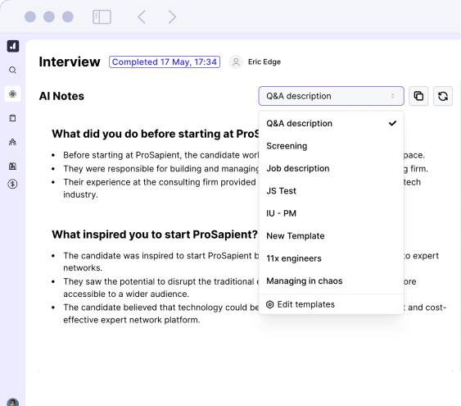This screenshot has height=406, width=461.
Task: Regenerate notes with the refresh icon button
Action: click(x=443, y=96)
